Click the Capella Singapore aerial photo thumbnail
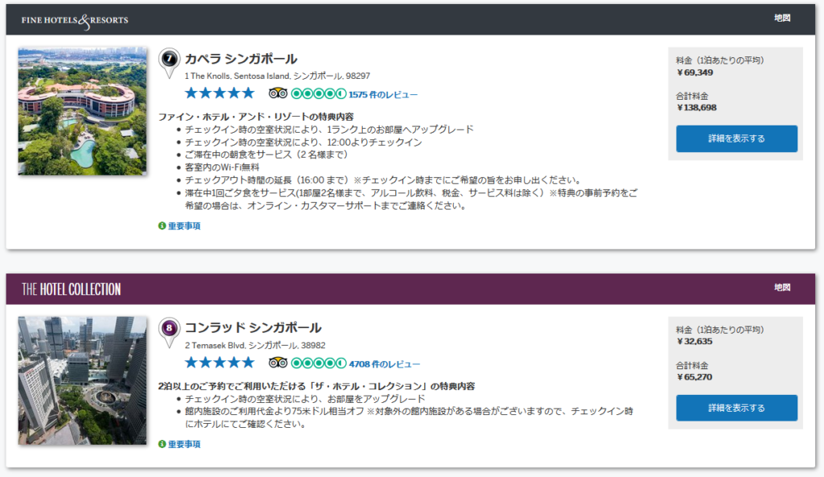Viewport: 824px width, 477px height. pos(82,111)
